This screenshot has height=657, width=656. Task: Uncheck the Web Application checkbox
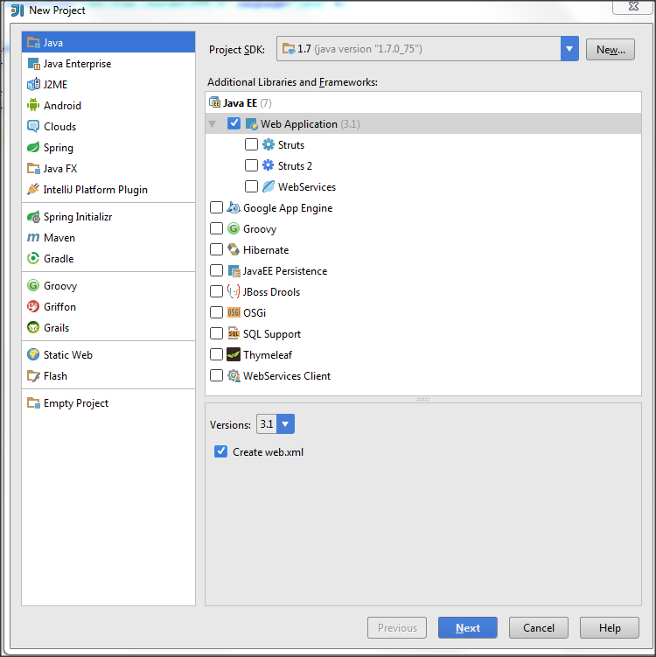(234, 123)
